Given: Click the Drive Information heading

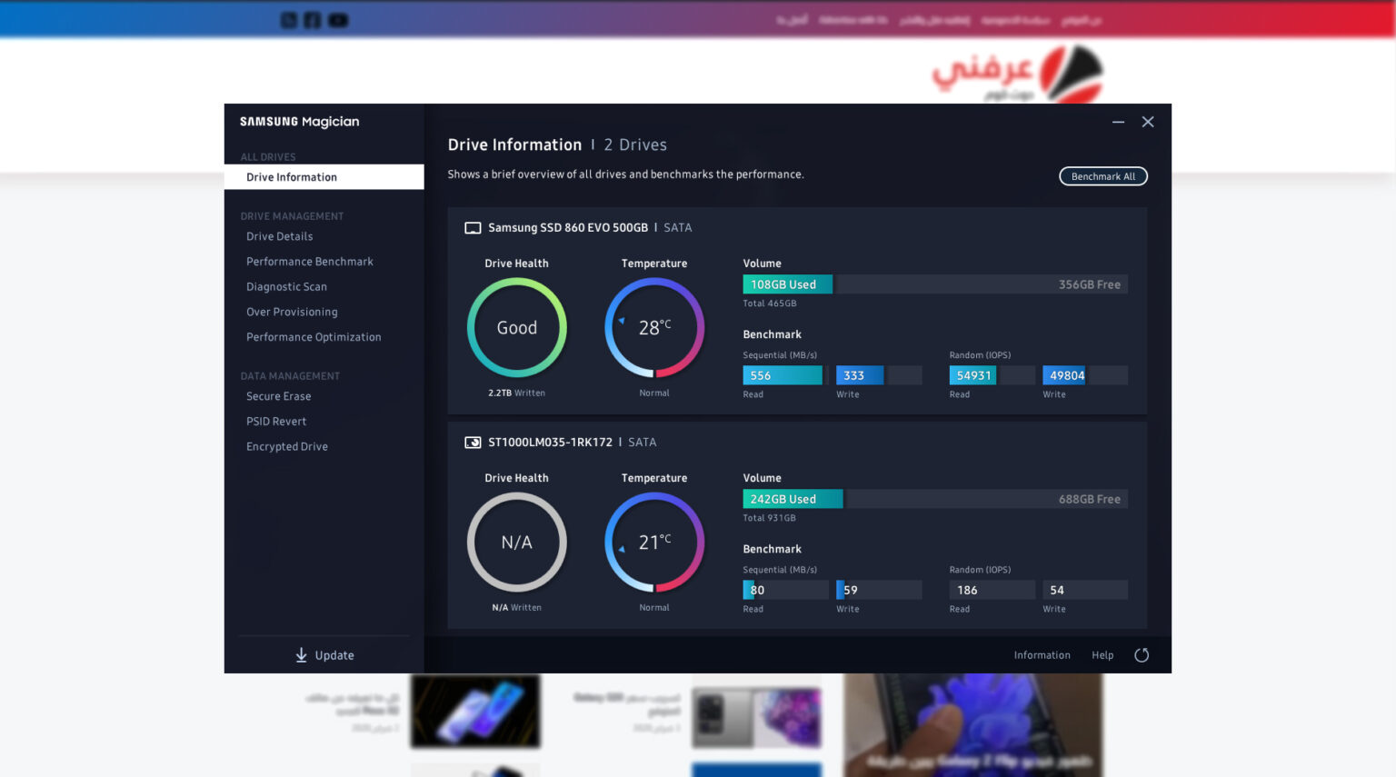Looking at the screenshot, I should point(514,144).
